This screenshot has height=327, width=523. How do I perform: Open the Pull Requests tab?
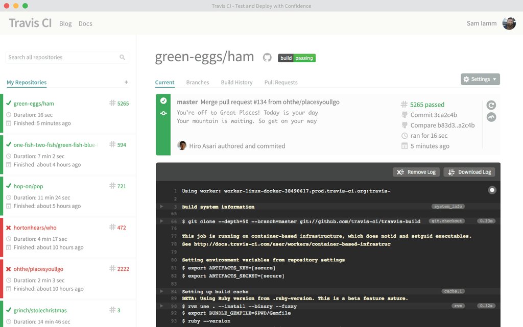pos(281,82)
